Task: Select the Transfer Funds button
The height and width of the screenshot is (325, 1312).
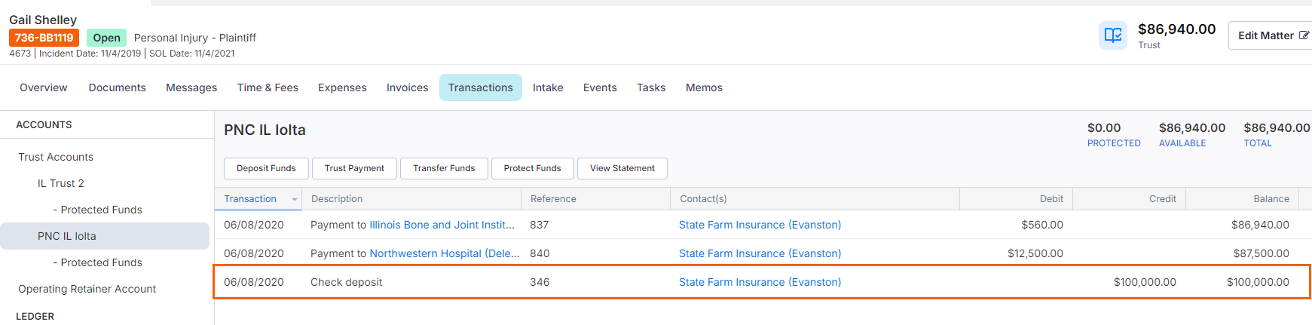Action: (444, 168)
